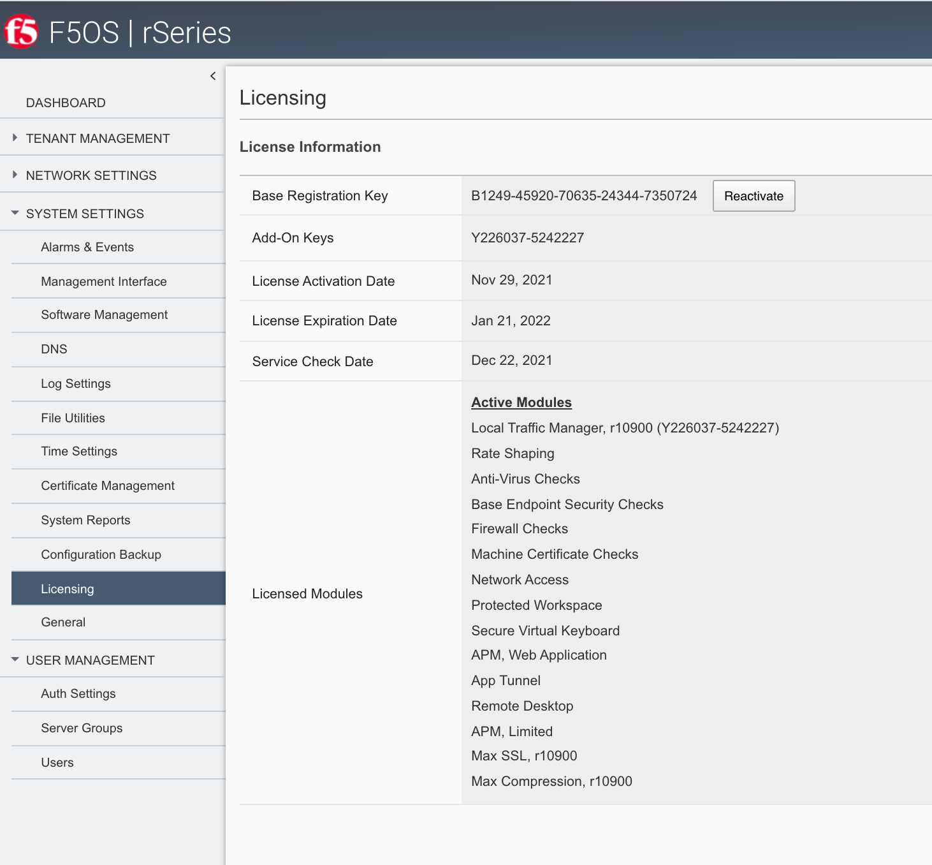
Task: Select the highlighted Licensing item
Action: pos(119,589)
